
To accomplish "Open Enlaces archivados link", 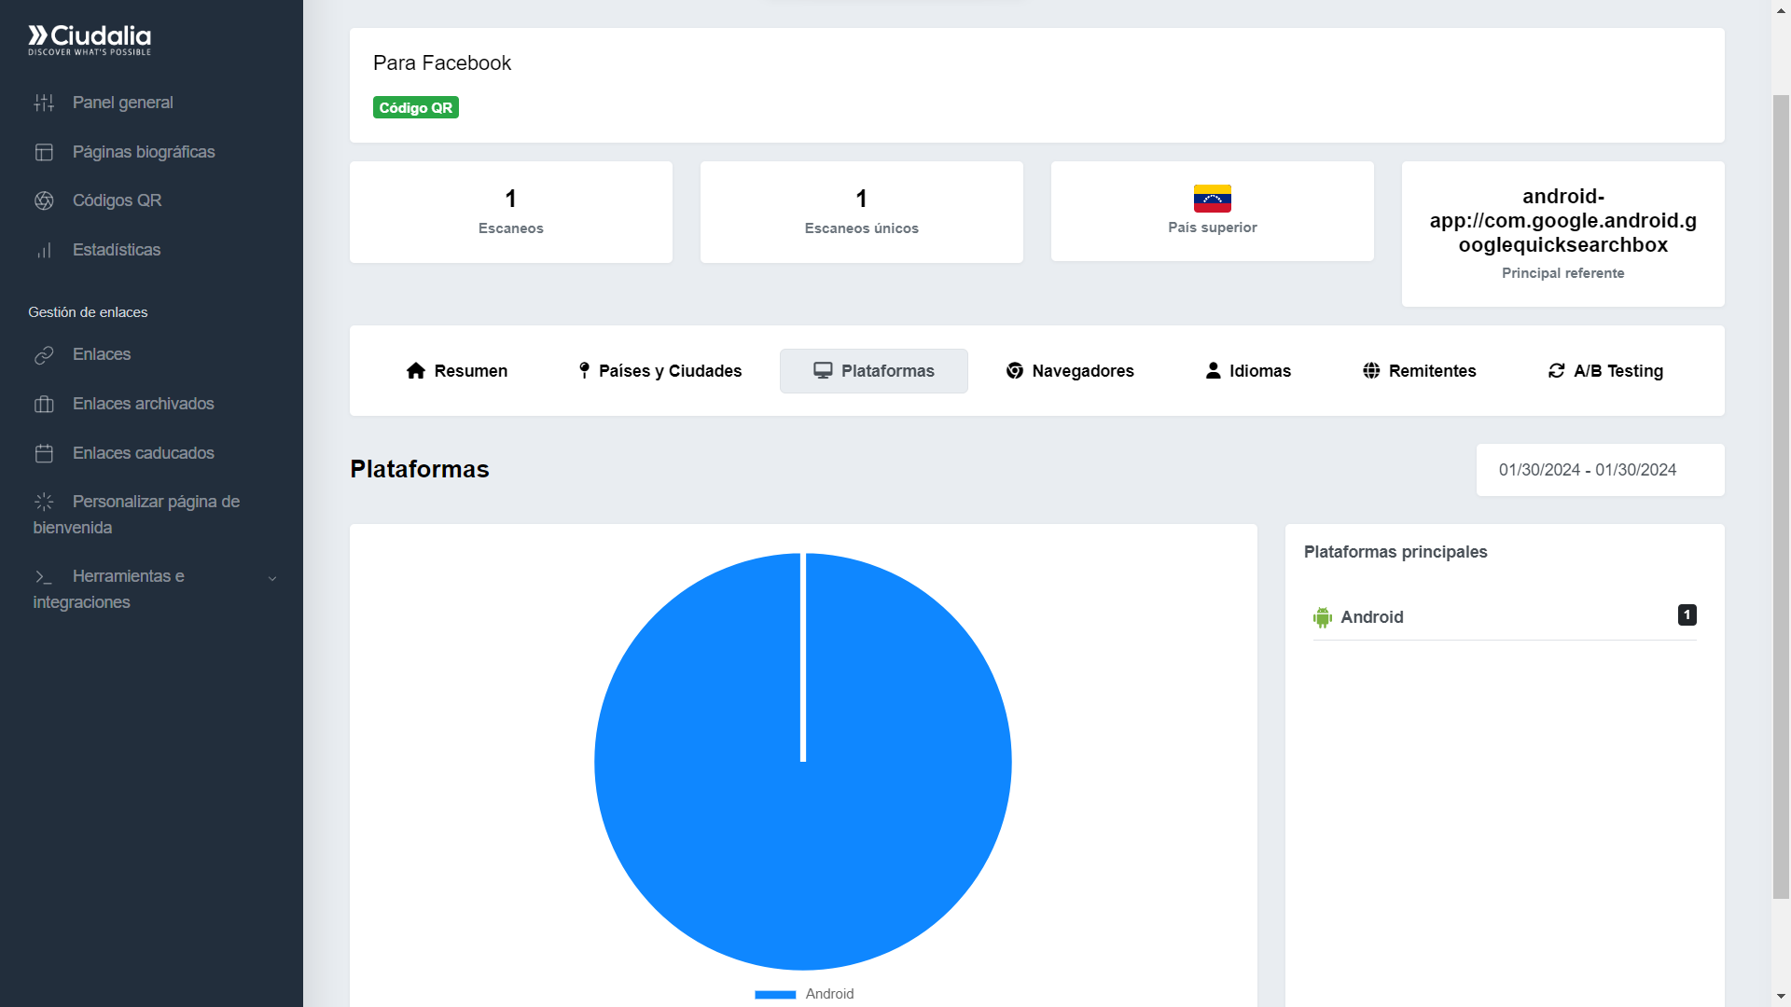I will [x=143, y=404].
